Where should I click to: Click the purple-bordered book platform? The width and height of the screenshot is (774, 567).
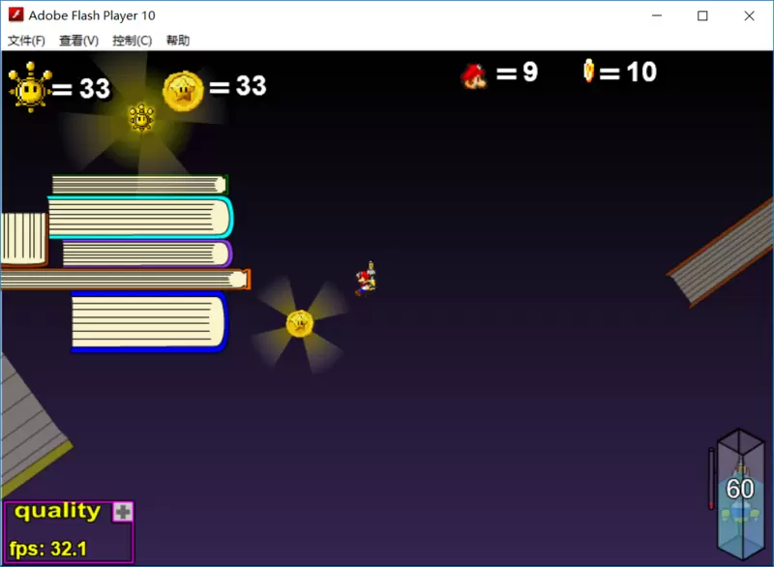point(147,254)
